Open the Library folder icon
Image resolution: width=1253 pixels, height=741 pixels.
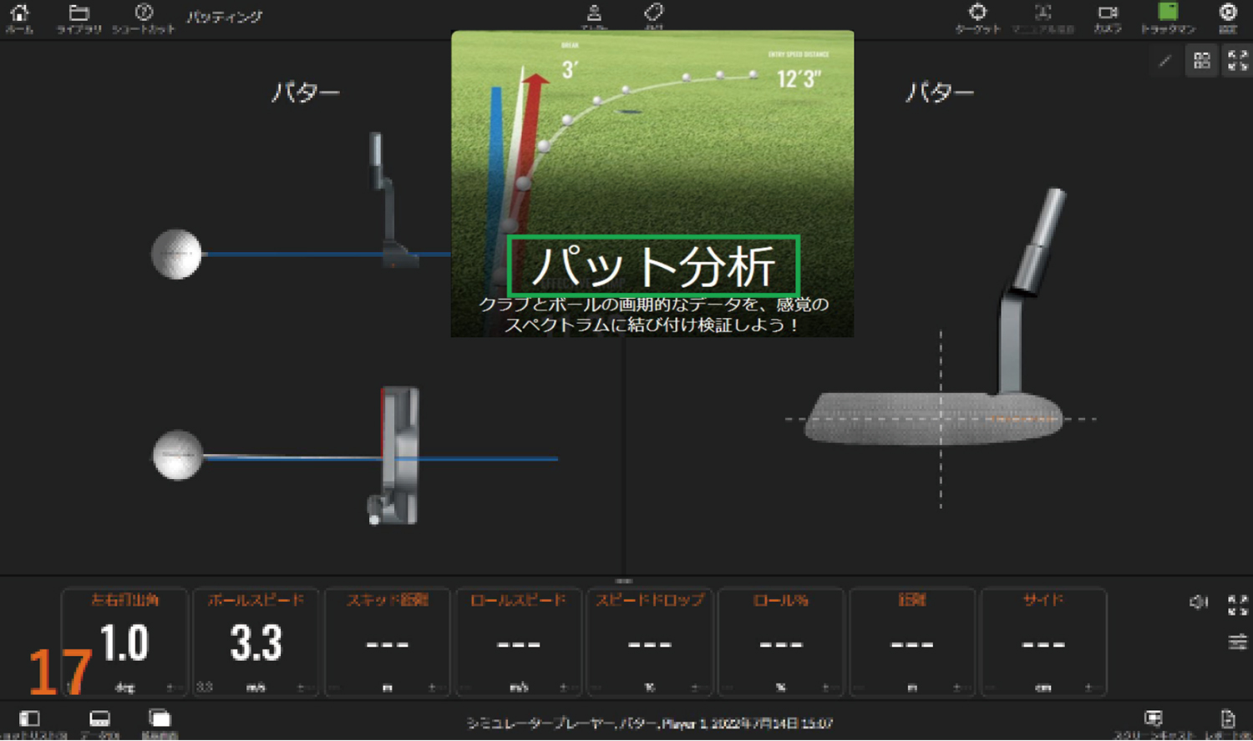79,16
